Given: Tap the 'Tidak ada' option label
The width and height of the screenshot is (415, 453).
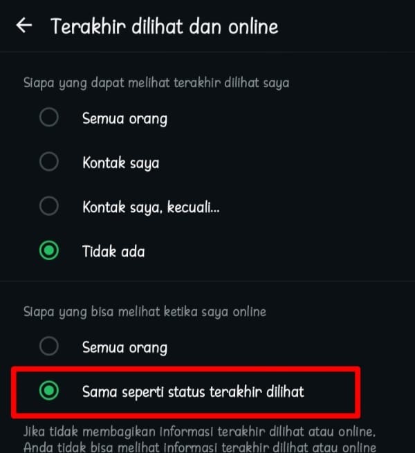Looking at the screenshot, I should click(x=113, y=251).
